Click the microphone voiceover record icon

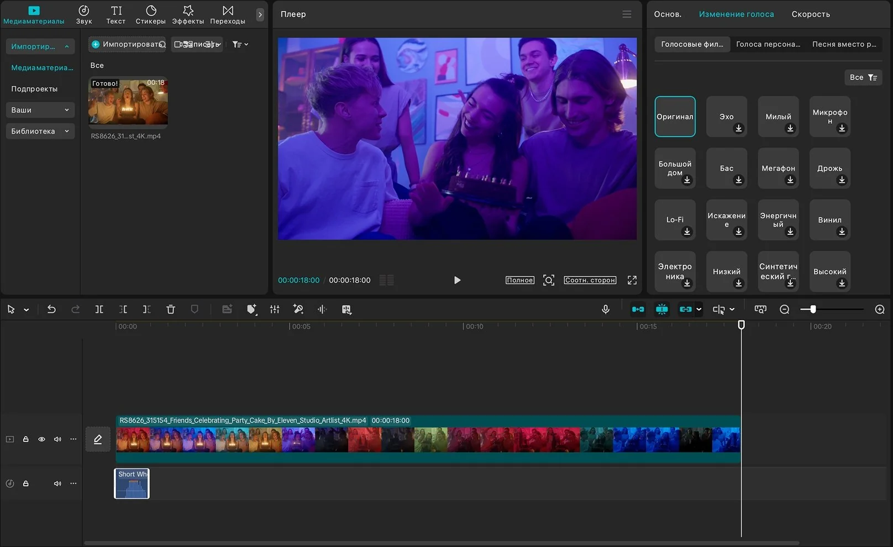pos(606,309)
